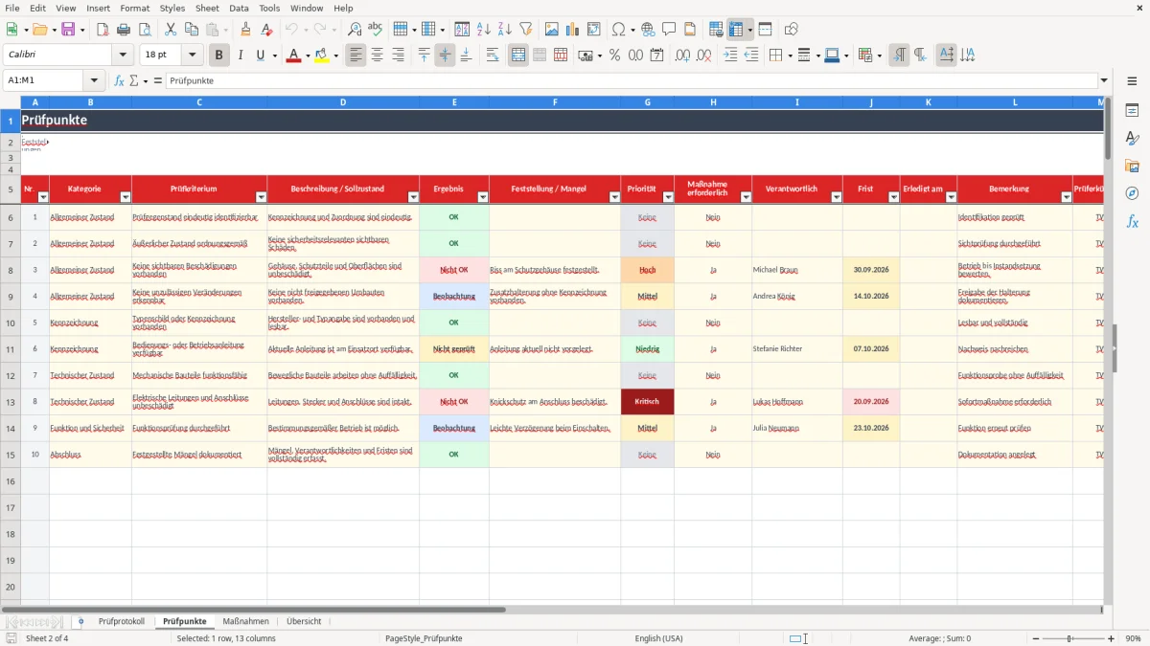Image resolution: width=1150 pixels, height=646 pixels.
Task: Click the Sort Descending icon
Action: (x=504, y=30)
